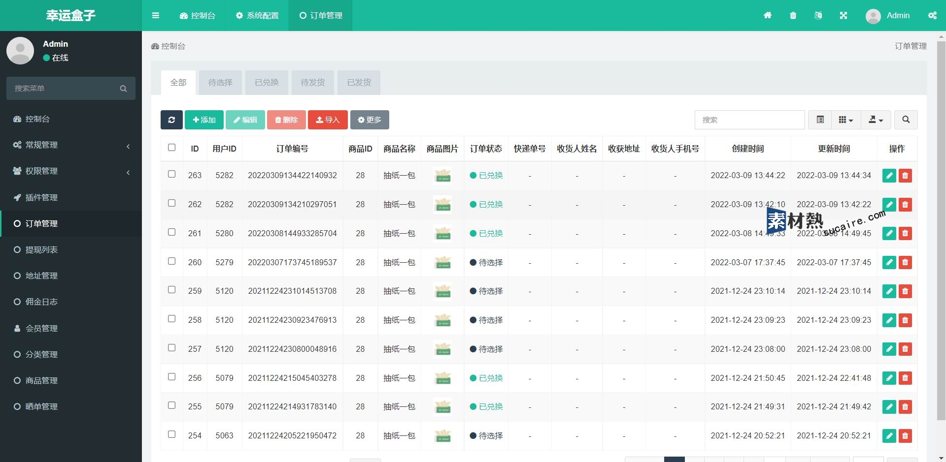This screenshot has width=946, height=462.
Task: Click the refresh table button
Action: click(171, 120)
